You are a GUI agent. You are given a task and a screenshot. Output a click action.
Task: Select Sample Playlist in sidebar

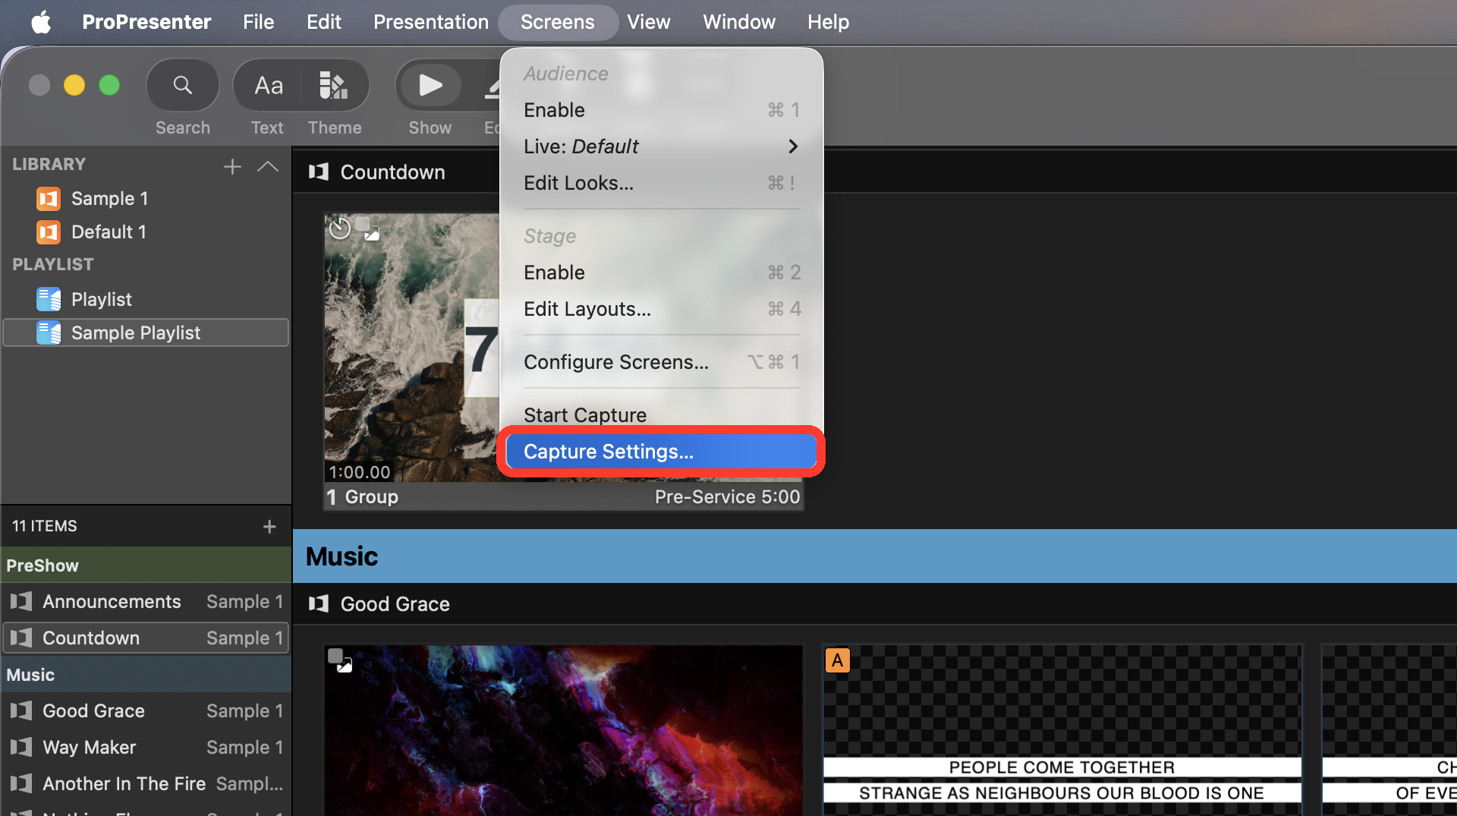coord(146,332)
